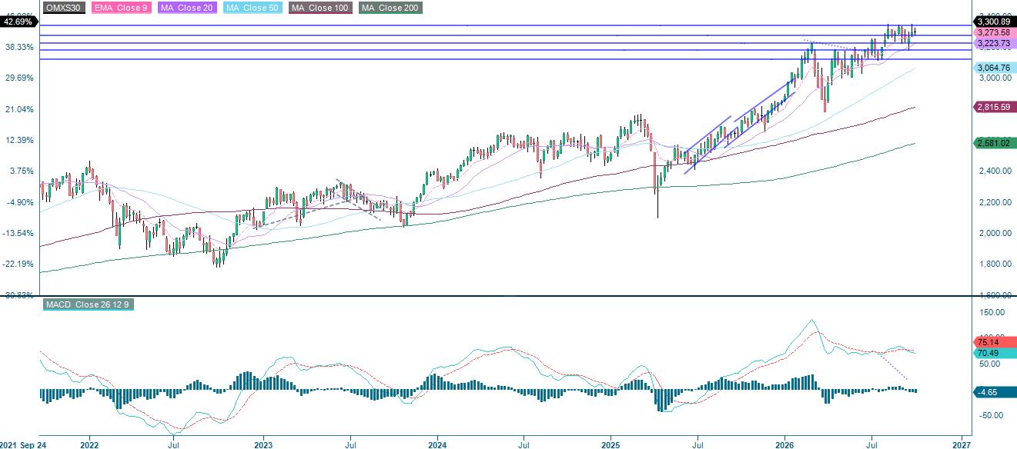Click the 3,064.76 MA 50 price tag

pyautogui.click(x=995, y=68)
